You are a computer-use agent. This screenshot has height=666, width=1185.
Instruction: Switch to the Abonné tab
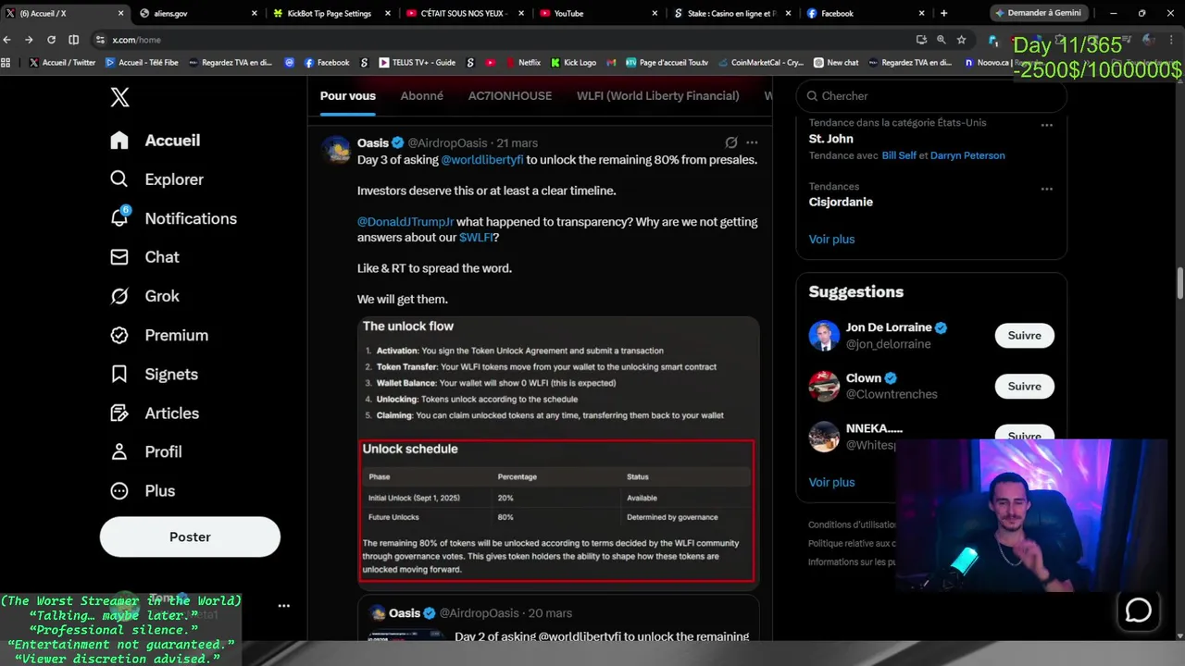coord(421,96)
